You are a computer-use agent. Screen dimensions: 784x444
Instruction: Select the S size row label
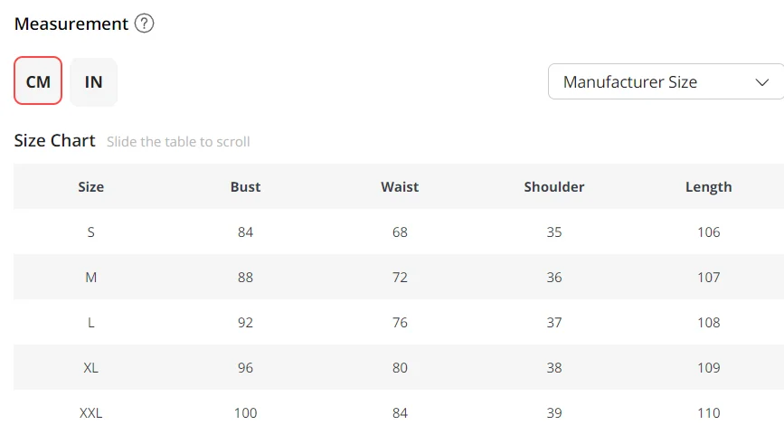(x=91, y=232)
